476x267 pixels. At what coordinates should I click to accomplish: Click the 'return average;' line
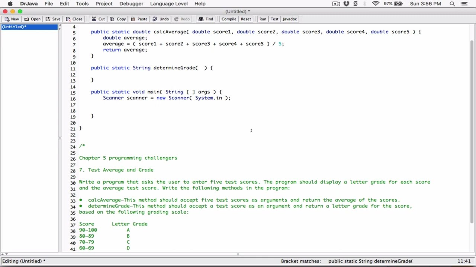tap(125, 50)
